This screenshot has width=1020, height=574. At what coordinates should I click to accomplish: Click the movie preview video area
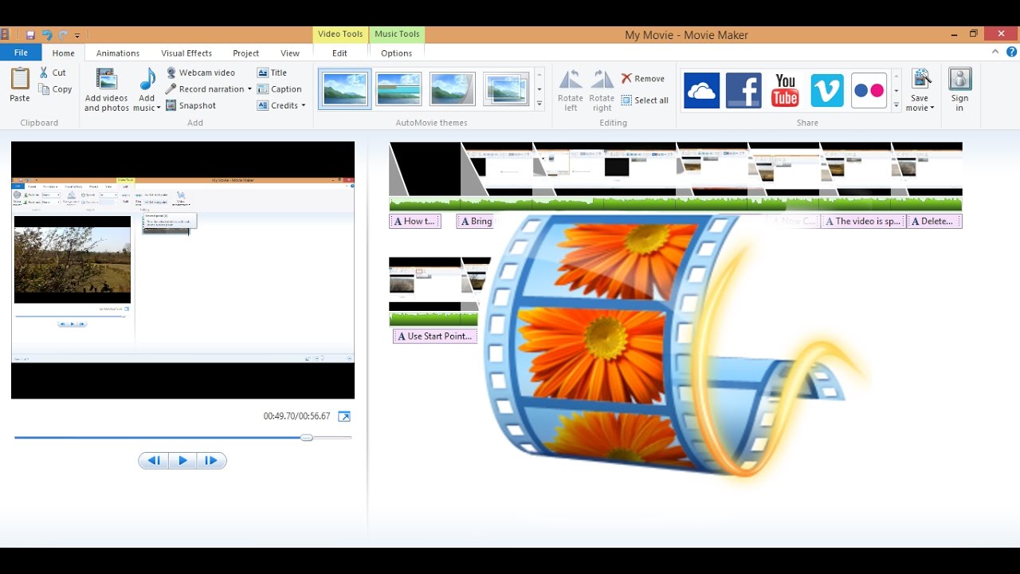(x=182, y=270)
